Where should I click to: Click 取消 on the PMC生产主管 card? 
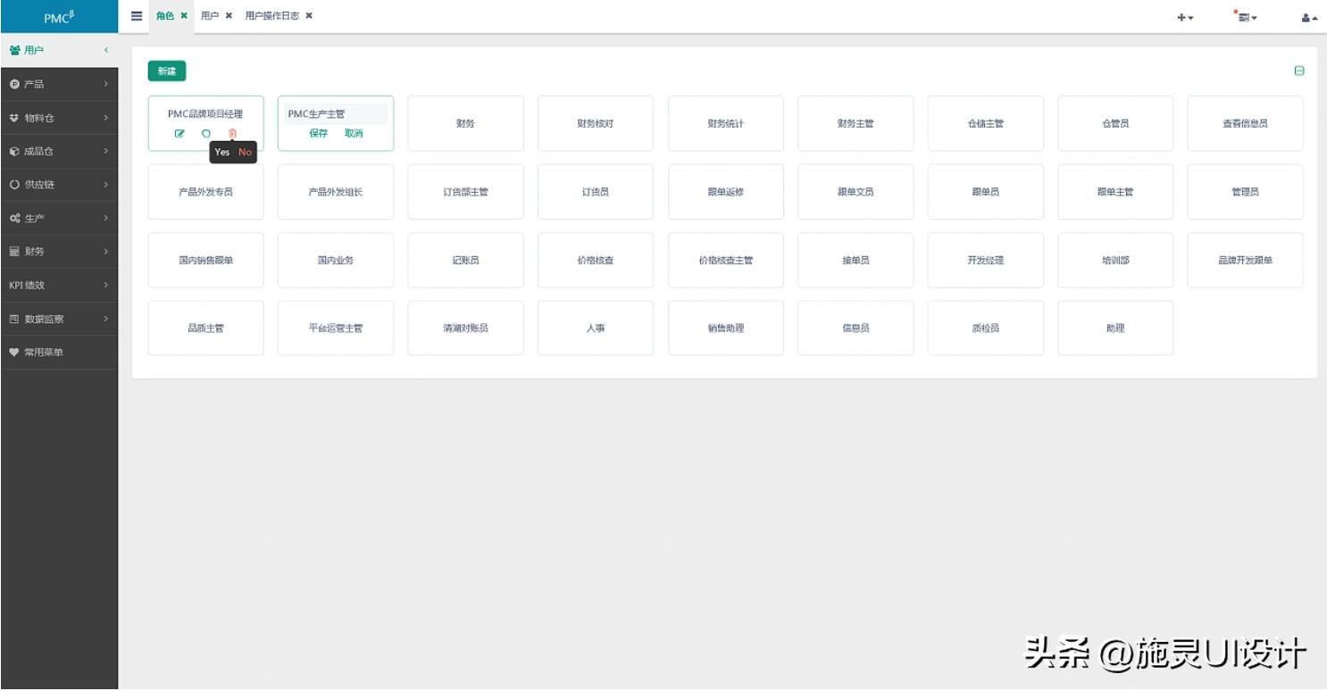pos(354,134)
